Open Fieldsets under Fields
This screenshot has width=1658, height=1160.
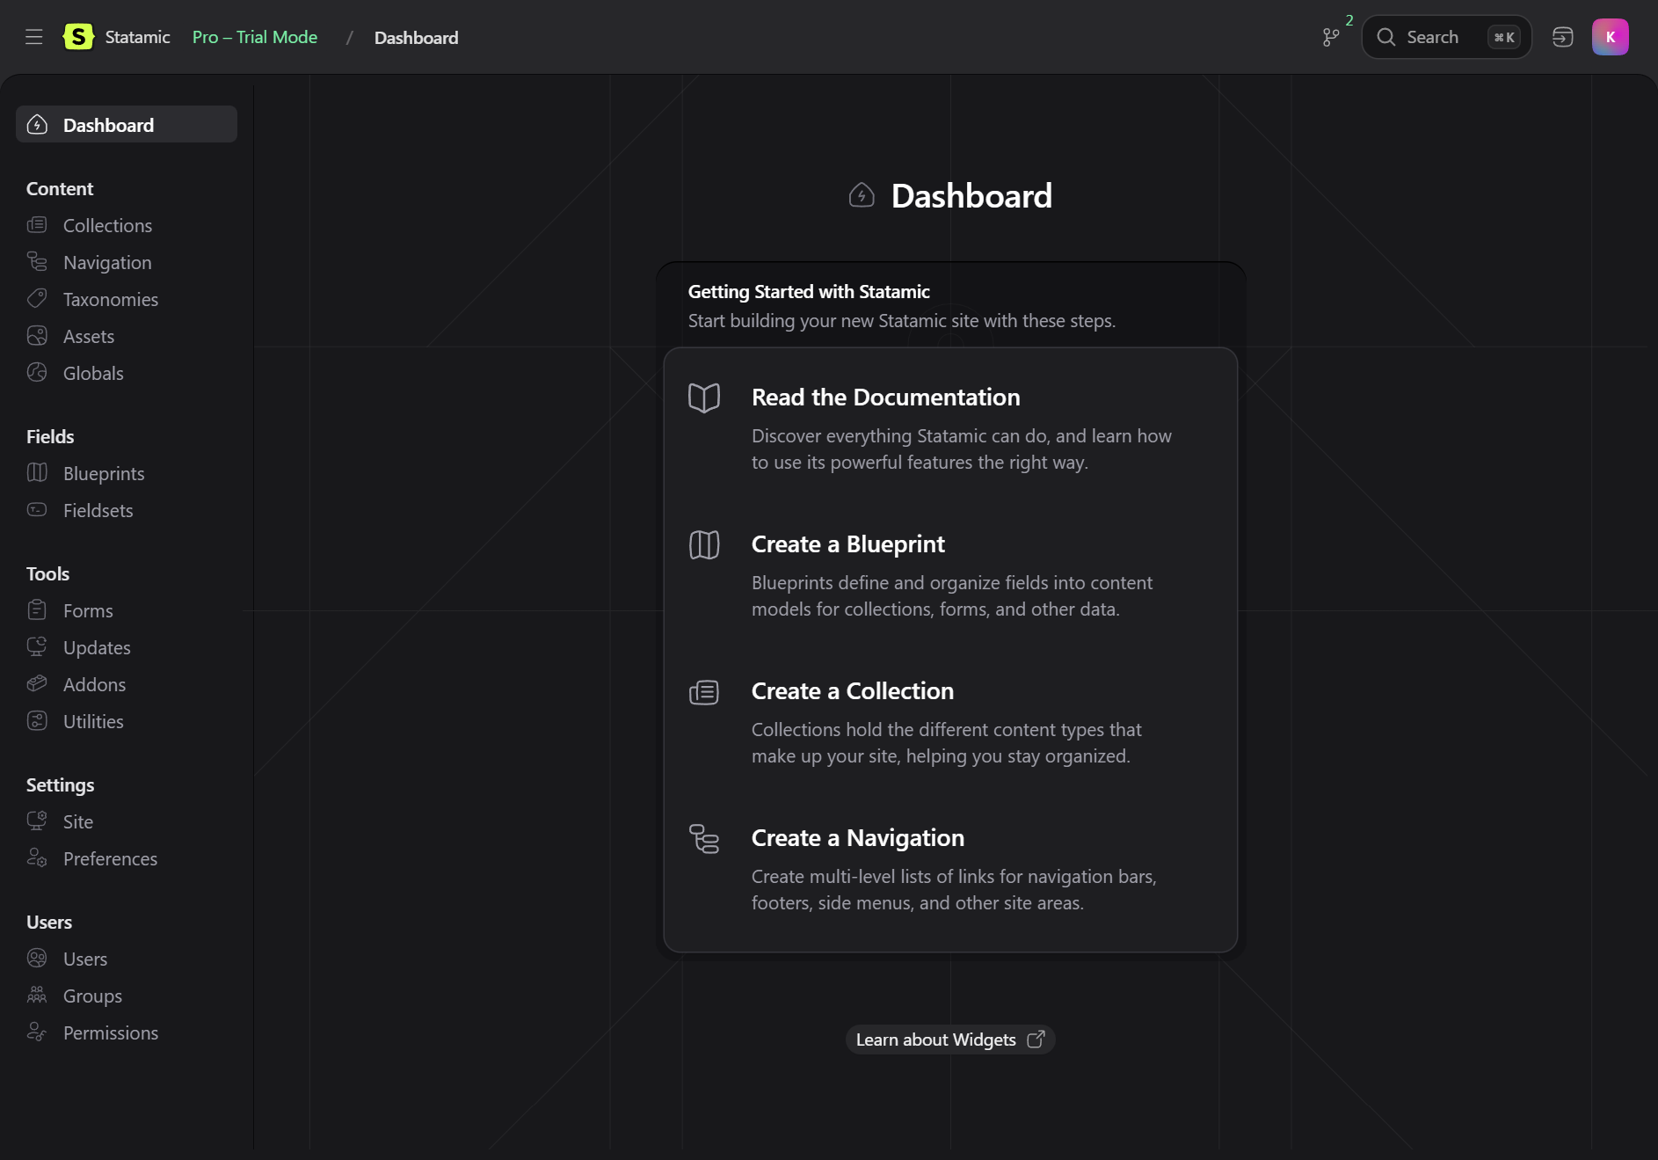tap(127, 510)
